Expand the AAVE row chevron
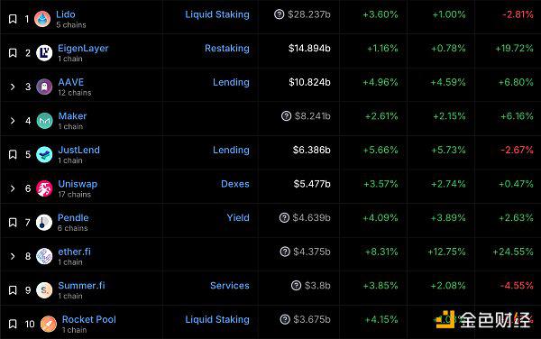541x339 pixels. [13, 87]
